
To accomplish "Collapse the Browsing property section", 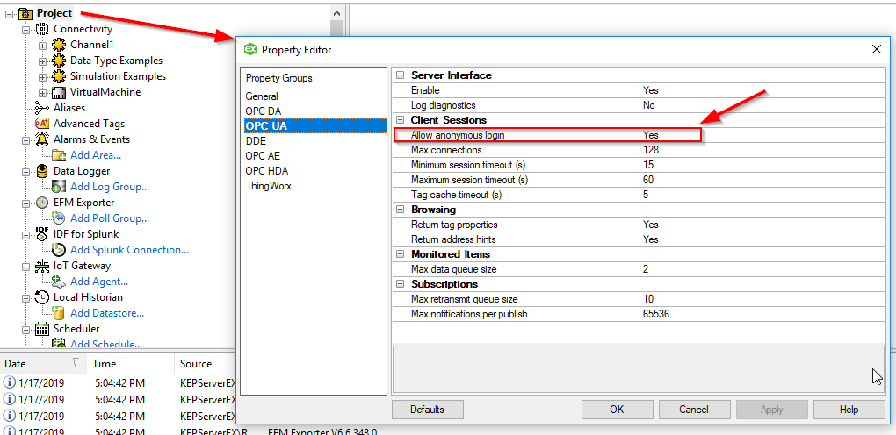I will [x=400, y=210].
